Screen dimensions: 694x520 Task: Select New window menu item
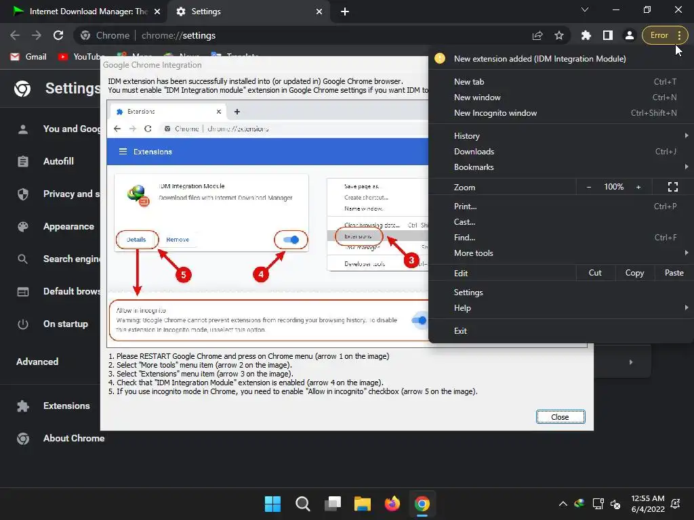pos(561,97)
